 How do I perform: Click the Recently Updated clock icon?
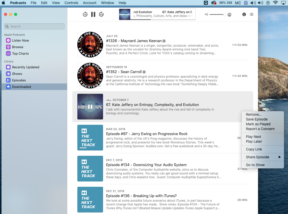pyautogui.click(x=8, y=67)
